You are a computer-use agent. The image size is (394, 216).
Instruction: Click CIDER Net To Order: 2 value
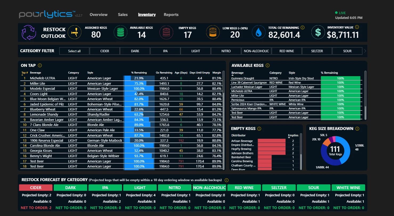[36, 208]
